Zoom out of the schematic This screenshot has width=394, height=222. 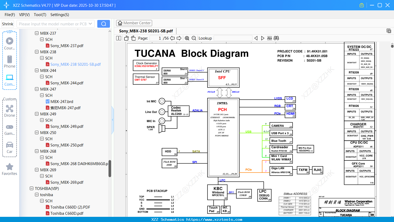194,38
